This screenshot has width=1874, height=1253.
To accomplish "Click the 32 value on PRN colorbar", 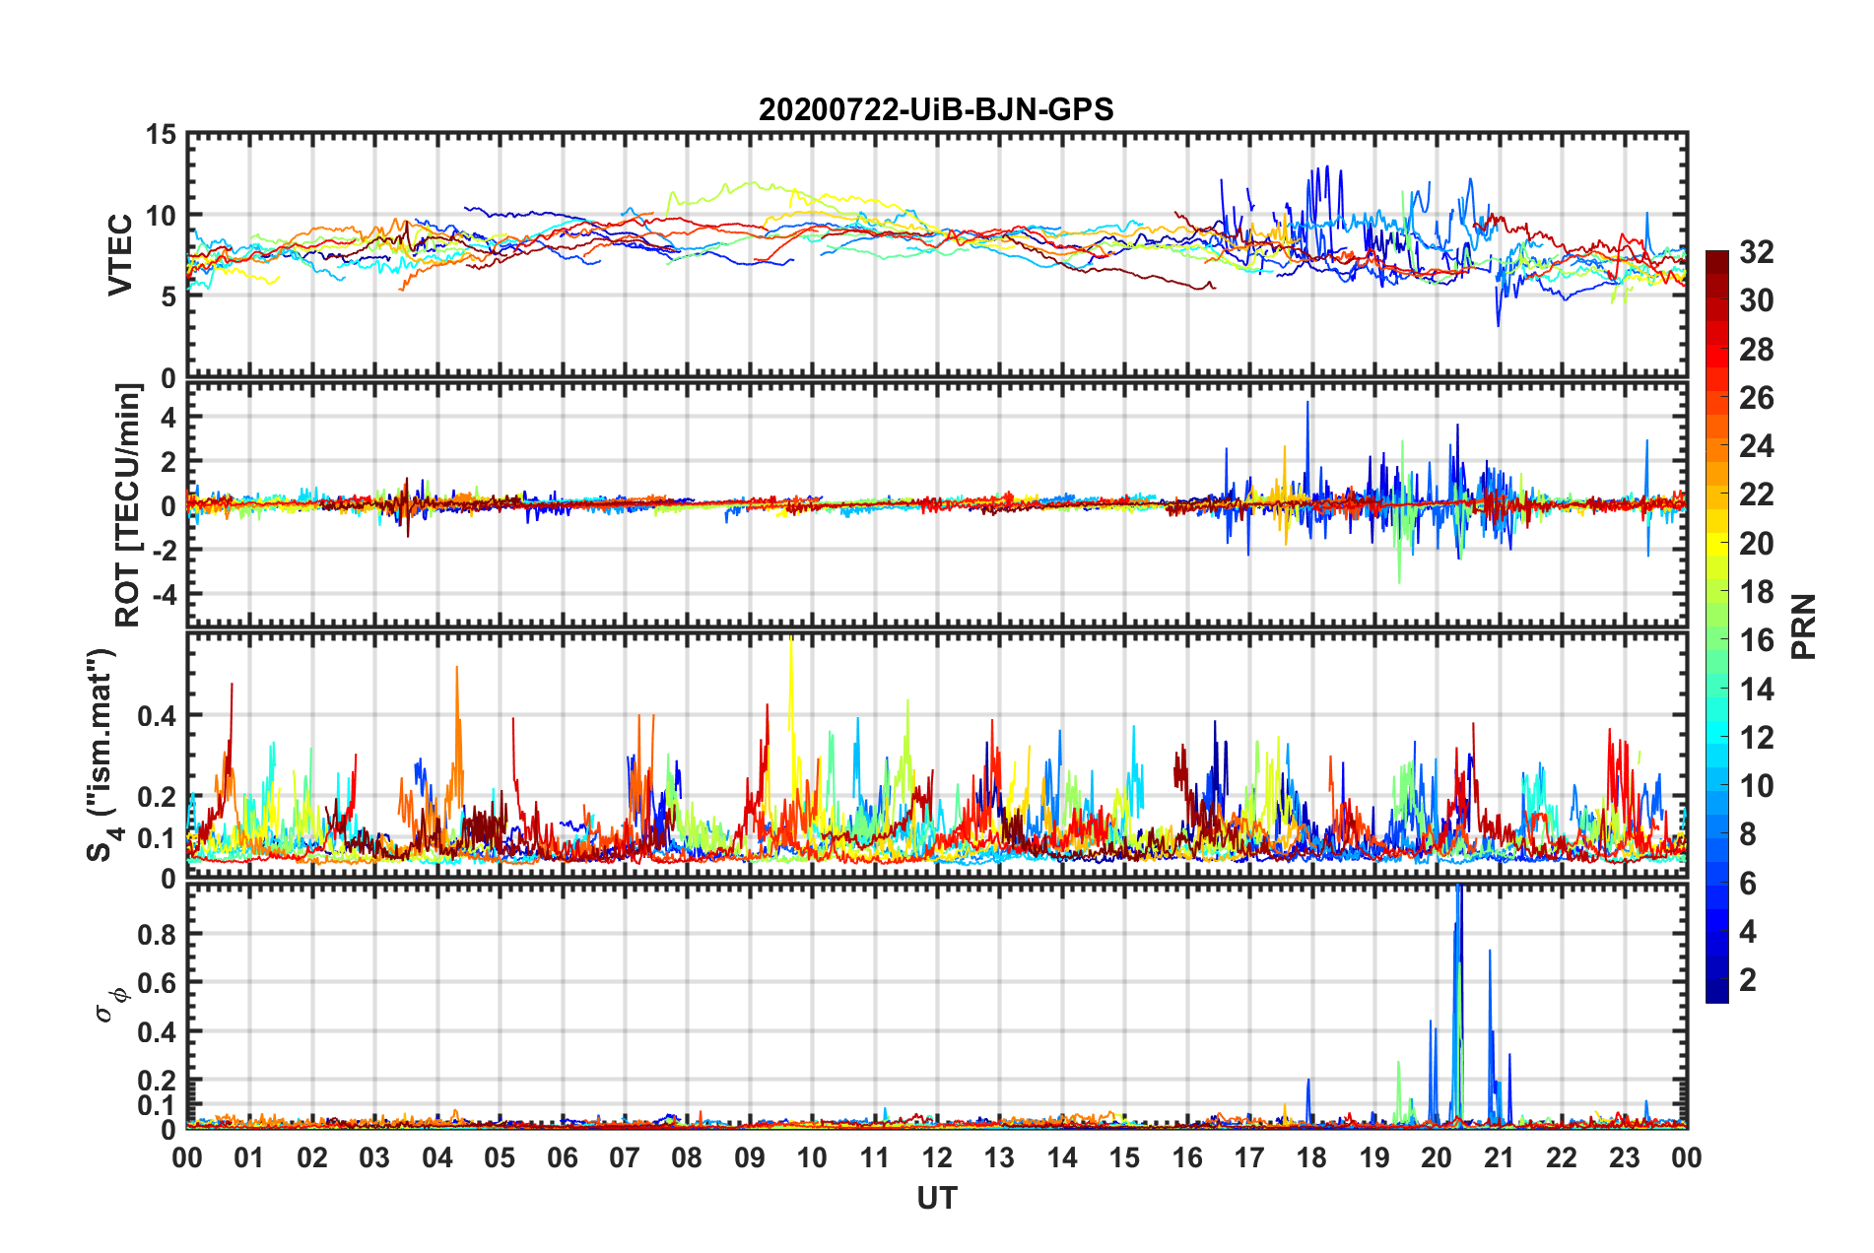I will [x=1757, y=252].
